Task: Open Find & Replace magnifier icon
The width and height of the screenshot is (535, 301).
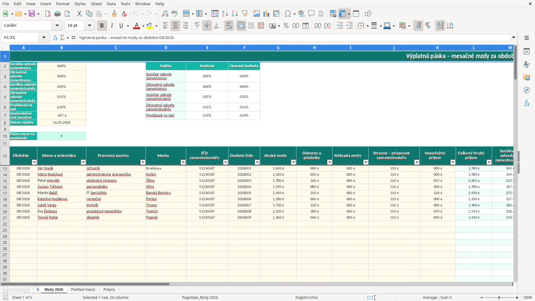Action: coord(165,14)
